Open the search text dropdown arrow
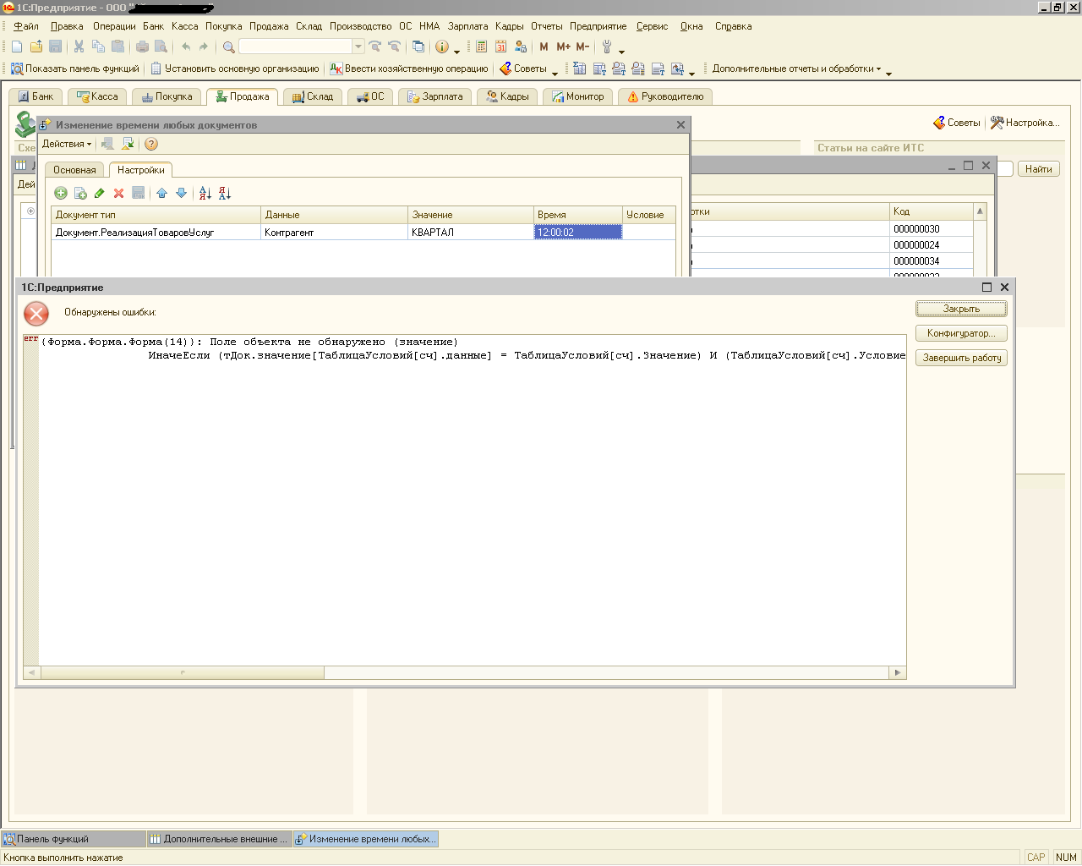The width and height of the screenshot is (1082, 866). click(358, 47)
